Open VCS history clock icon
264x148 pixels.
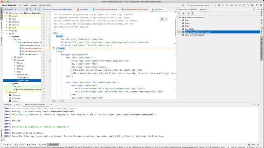244,5
